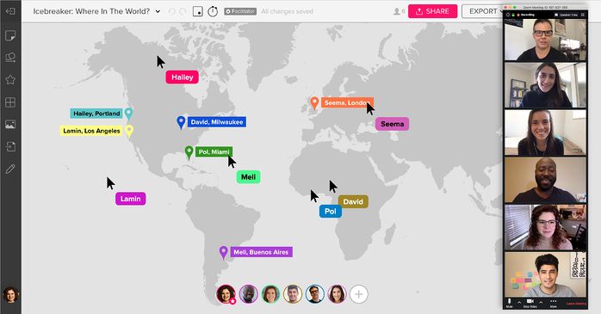Open the star favorites icon in sidebar
This screenshot has height=314, width=601.
(x=10, y=80)
